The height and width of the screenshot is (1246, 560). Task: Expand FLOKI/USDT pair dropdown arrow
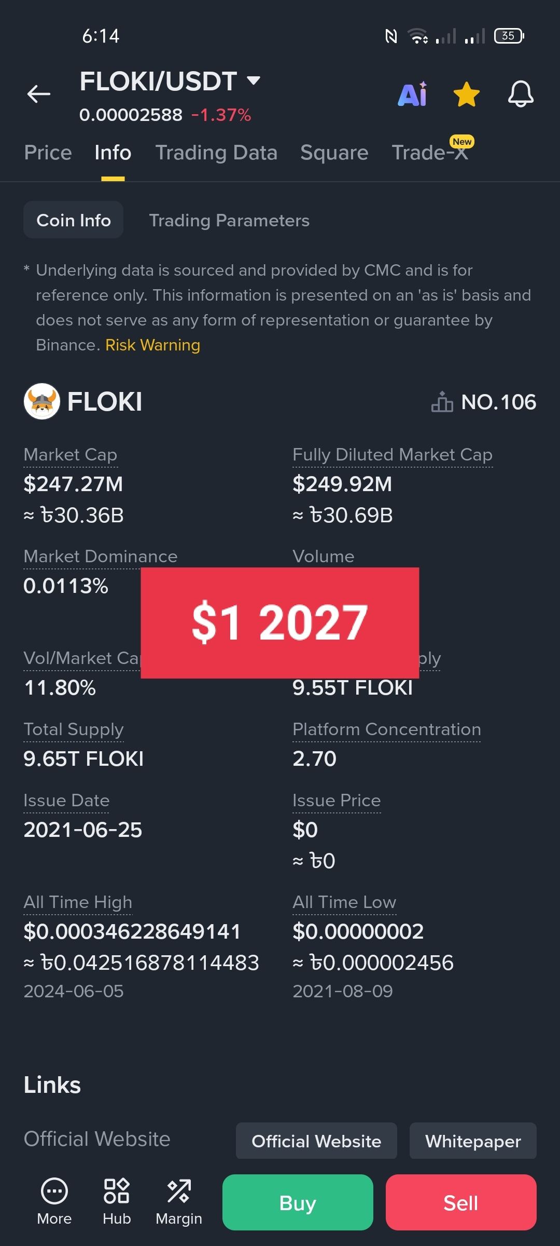tap(254, 80)
